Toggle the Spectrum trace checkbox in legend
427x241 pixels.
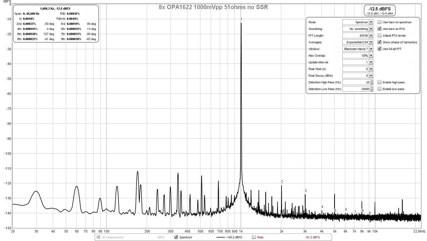point(176,237)
